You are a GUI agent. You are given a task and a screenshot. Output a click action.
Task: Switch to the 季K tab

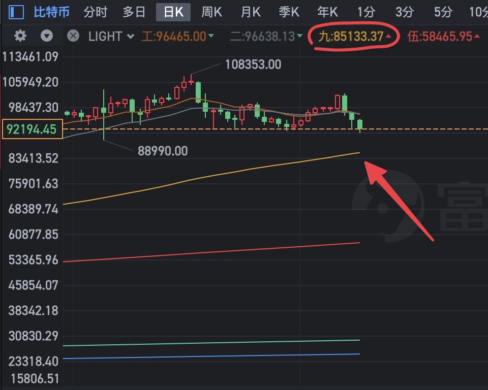(x=289, y=12)
